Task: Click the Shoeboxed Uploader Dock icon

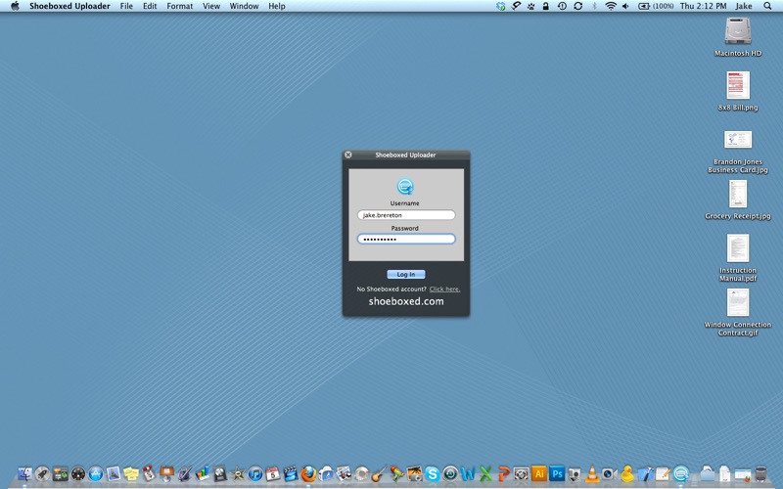Action: point(680,473)
